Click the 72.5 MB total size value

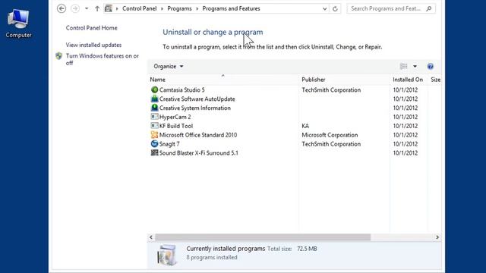[307, 249]
